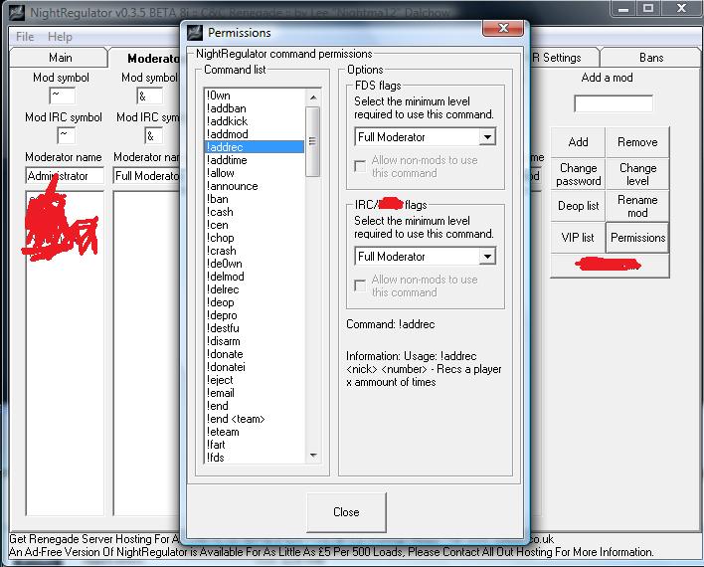
Task: Open FDS flags minimum level dropdown
Action: (486, 137)
